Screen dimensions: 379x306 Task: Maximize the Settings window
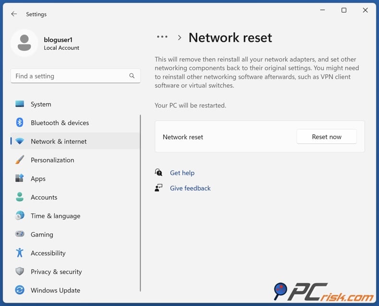click(x=343, y=10)
